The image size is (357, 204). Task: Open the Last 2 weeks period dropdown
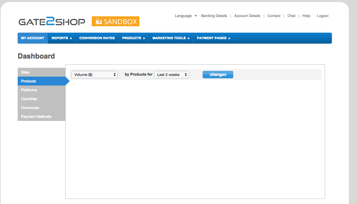[x=171, y=75]
